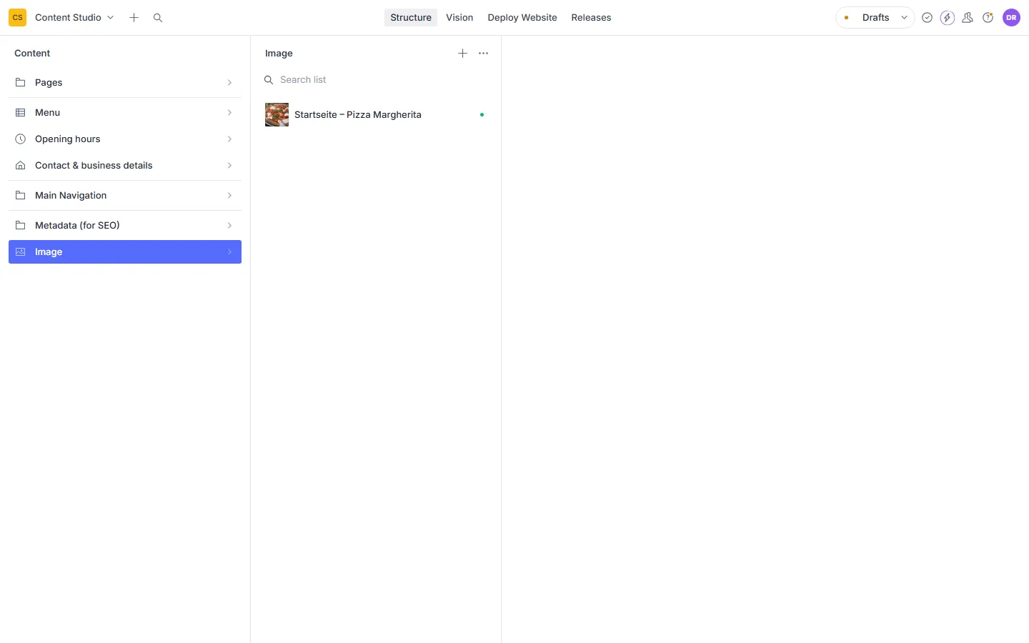
Task: Switch to the Vision tab
Action: point(459,17)
